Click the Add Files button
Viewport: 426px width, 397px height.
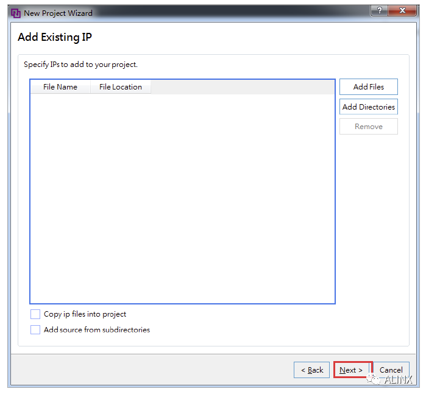(x=368, y=87)
